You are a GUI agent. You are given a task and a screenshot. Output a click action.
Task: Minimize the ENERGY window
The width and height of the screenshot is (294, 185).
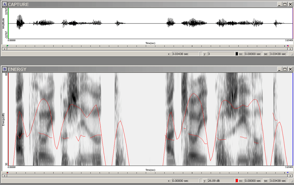pyautogui.click(x=279, y=69)
